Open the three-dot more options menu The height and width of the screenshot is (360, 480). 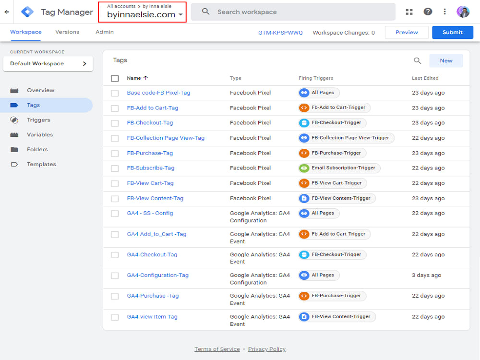click(x=445, y=12)
